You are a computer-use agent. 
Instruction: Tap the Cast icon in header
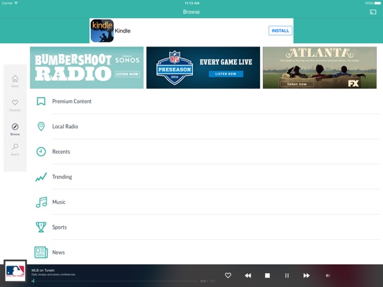373,12
